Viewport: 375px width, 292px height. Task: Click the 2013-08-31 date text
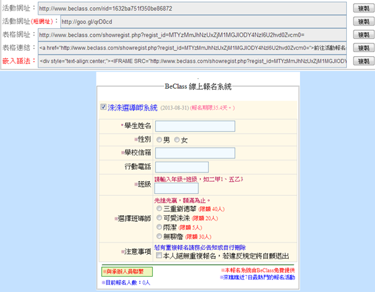point(175,108)
